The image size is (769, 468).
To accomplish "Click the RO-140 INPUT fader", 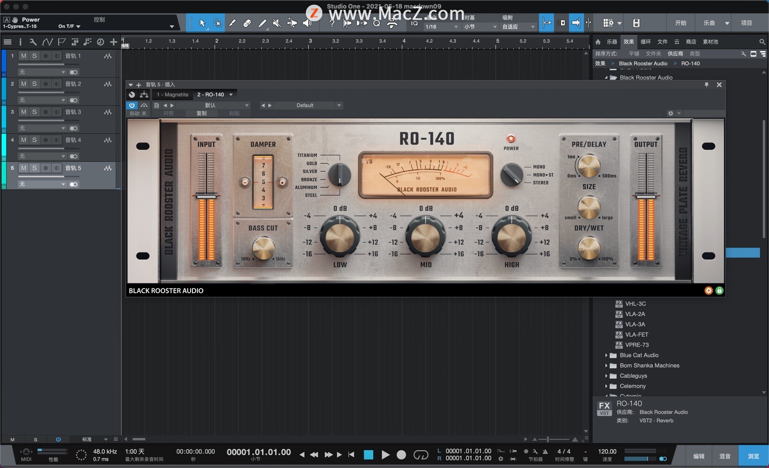I will point(207,196).
